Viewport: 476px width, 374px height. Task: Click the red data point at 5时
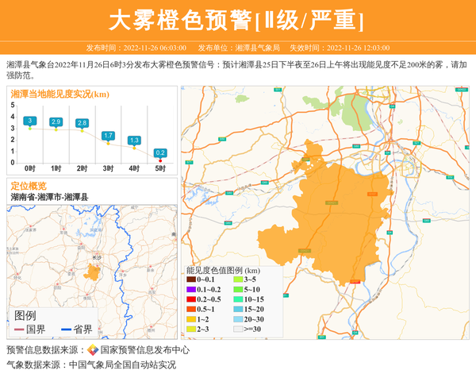pyautogui.click(x=160, y=160)
